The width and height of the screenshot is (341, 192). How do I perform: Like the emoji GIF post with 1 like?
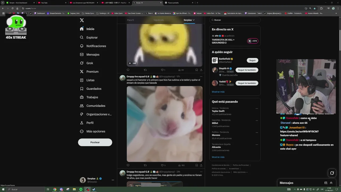(163, 70)
